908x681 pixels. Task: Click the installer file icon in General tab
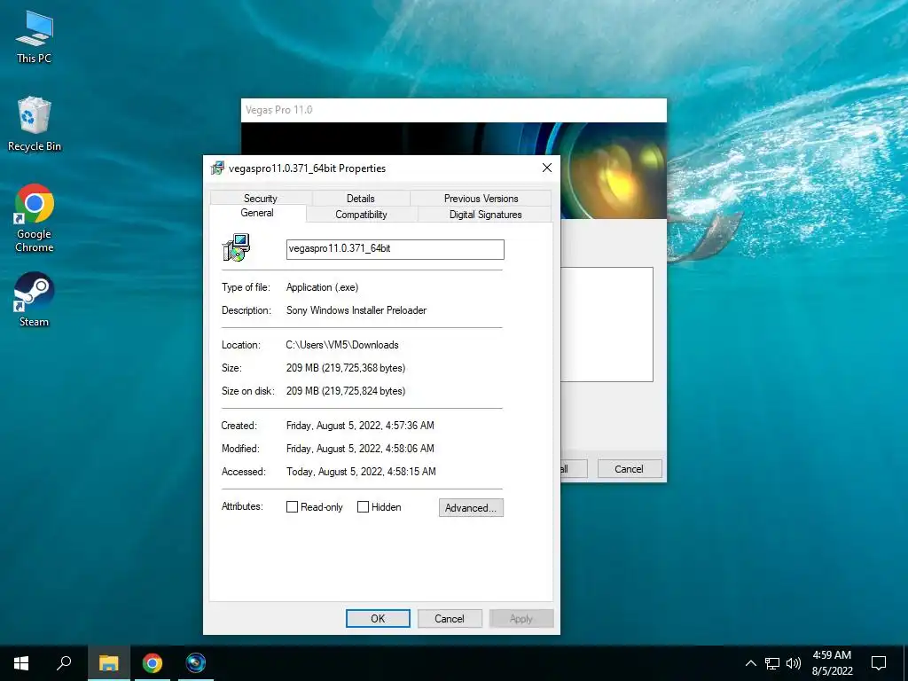pos(236,248)
